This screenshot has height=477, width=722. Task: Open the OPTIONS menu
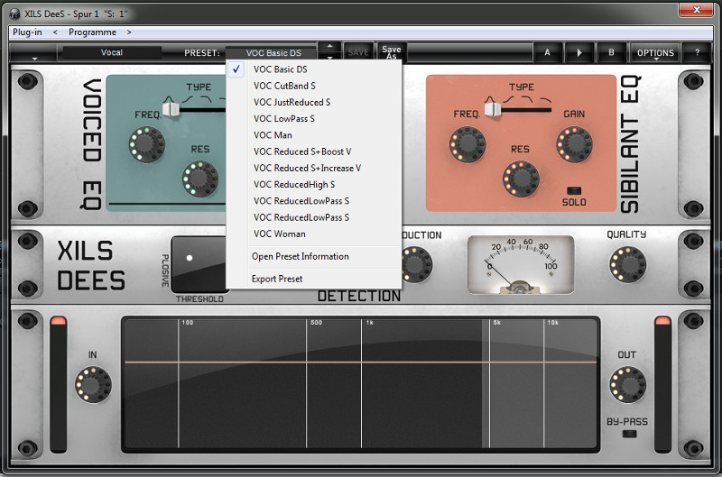click(x=655, y=53)
